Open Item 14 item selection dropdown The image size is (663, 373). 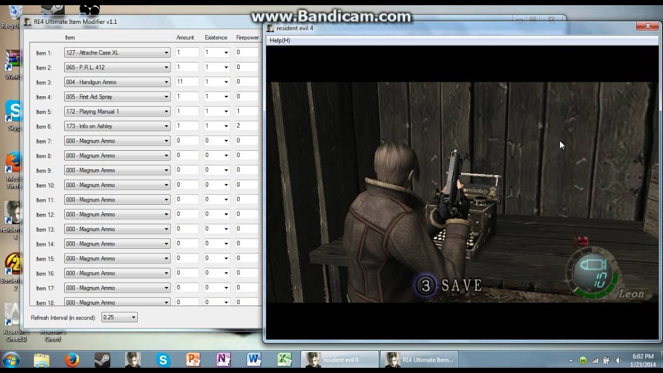[117, 243]
